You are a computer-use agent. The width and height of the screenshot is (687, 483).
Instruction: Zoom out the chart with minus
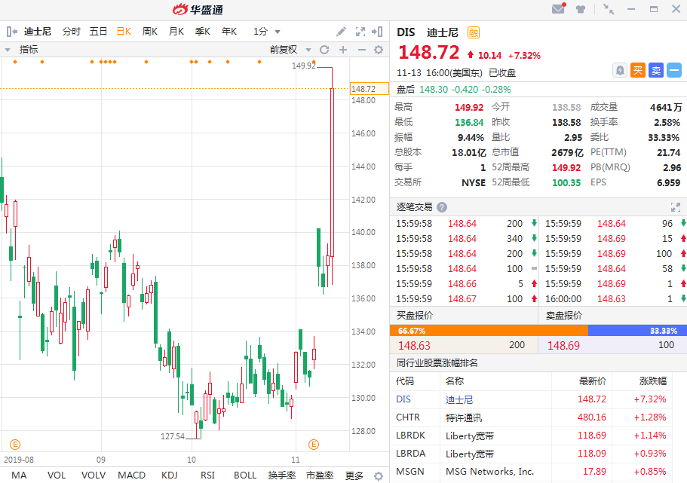pos(361,50)
